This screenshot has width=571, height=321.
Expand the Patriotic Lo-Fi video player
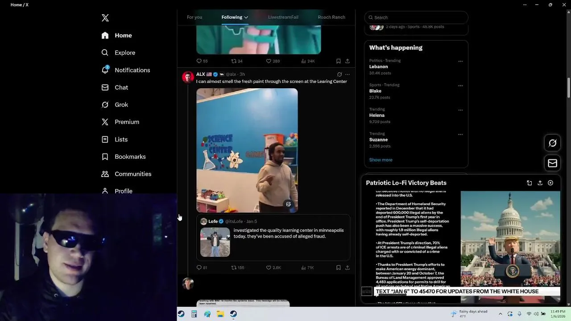point(530,183)
